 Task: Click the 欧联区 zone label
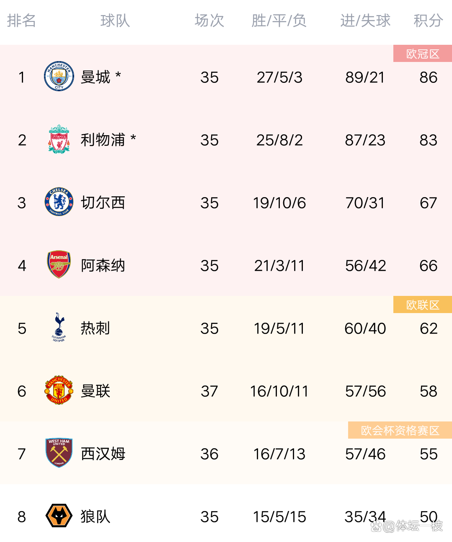423,305
